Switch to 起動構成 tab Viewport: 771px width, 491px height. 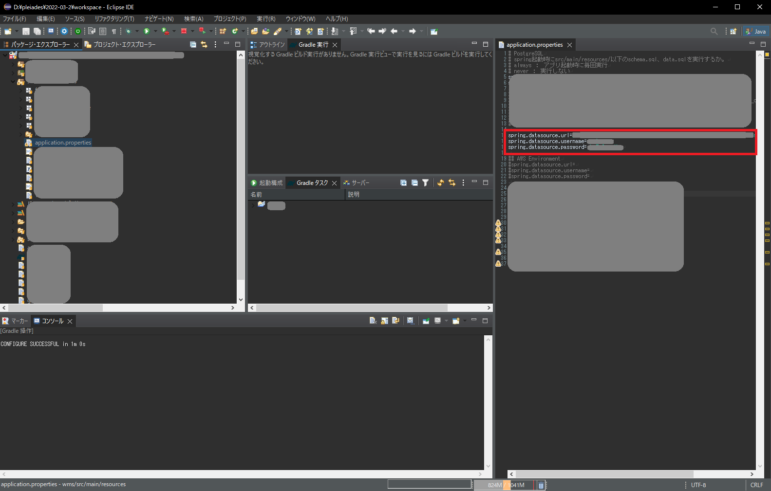click(266, 182)
